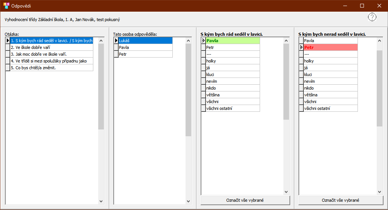
Task: Select question '4. Ve třídě si mezi spolužáky připadnu jako'
Action: coord(52,61)
